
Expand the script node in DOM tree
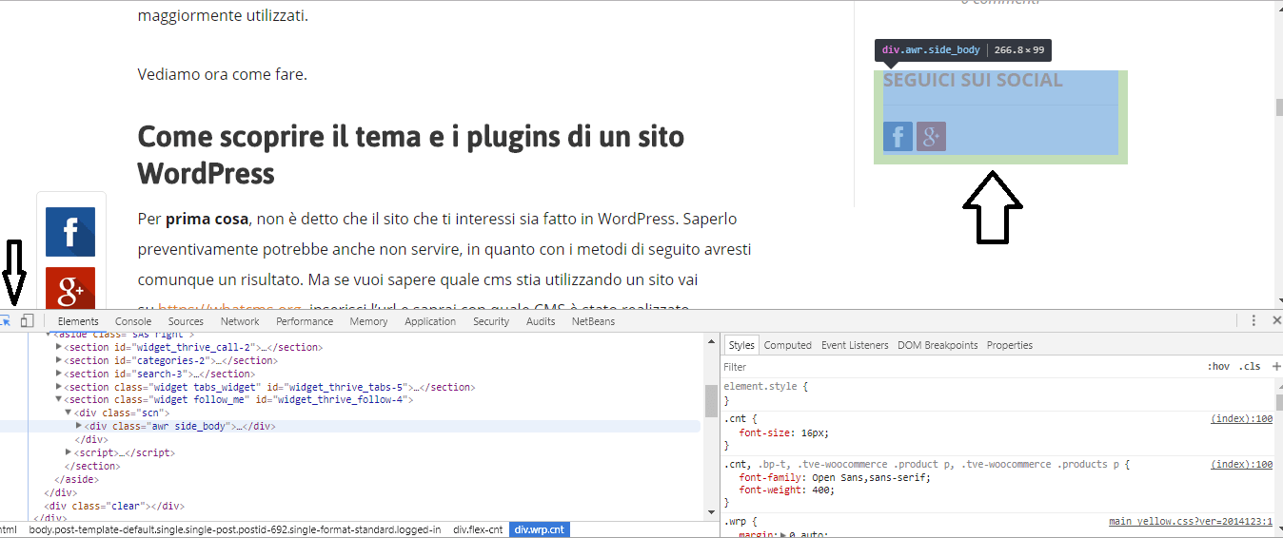pyautogui.click(x=69, y=452)
